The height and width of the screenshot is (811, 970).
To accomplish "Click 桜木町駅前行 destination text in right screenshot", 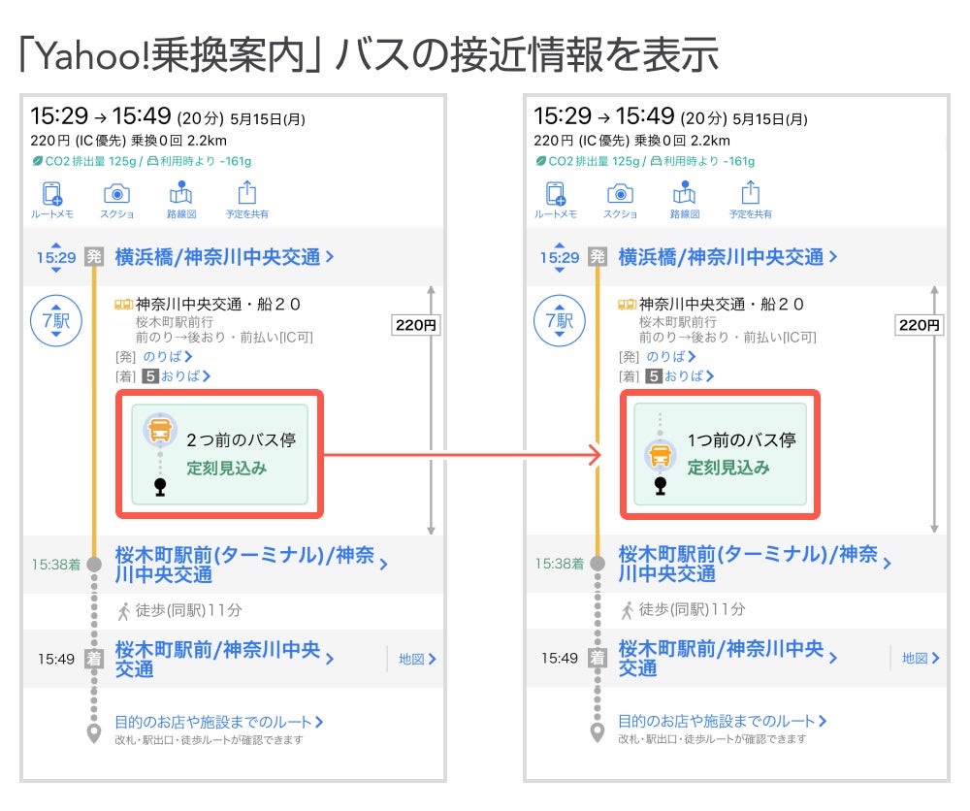I will [x=678, y=322].
